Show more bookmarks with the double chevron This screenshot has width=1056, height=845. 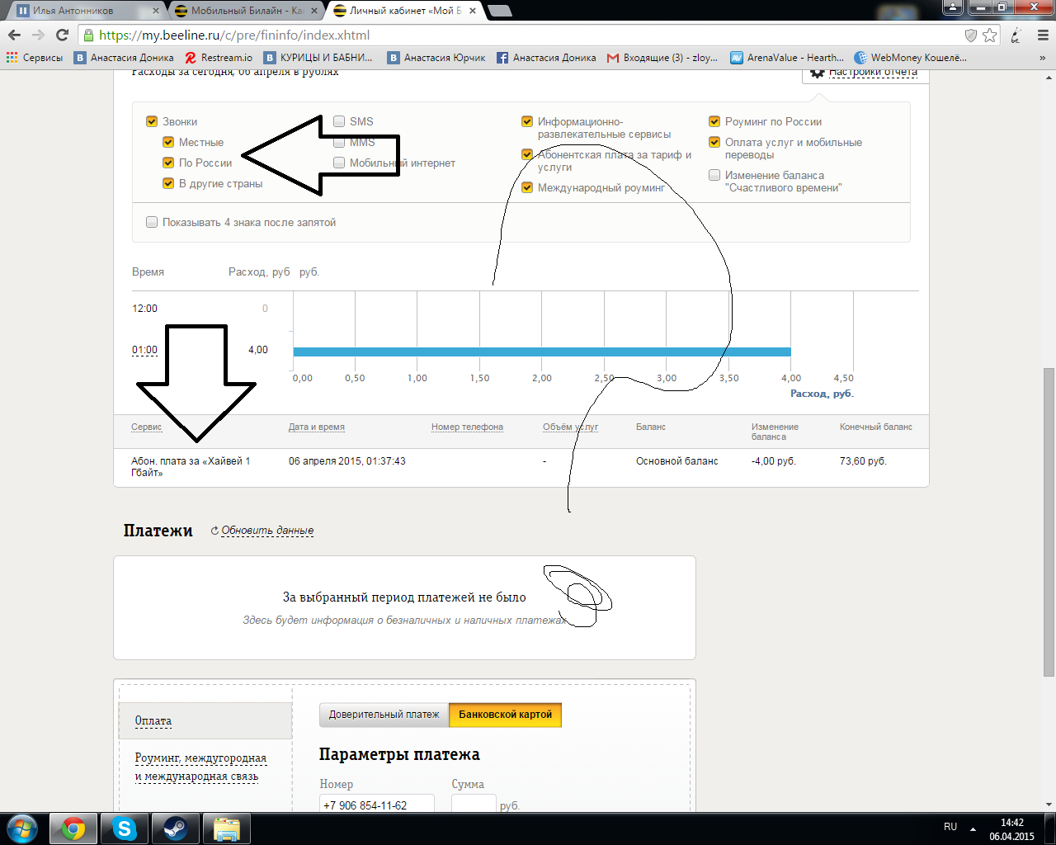point(1042,58)
